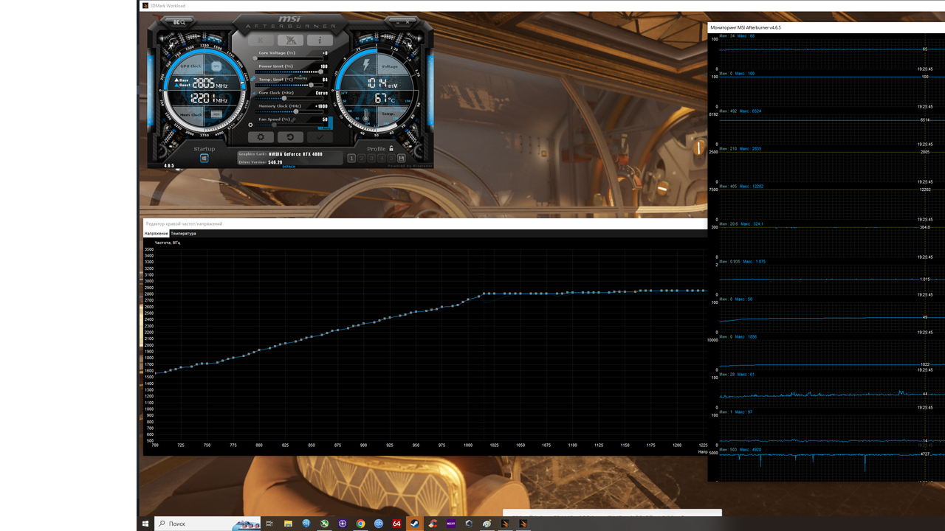Toggle the link icon between power and temp limits
The height and width of the screenshot is (531, 945).
[252, 79]
